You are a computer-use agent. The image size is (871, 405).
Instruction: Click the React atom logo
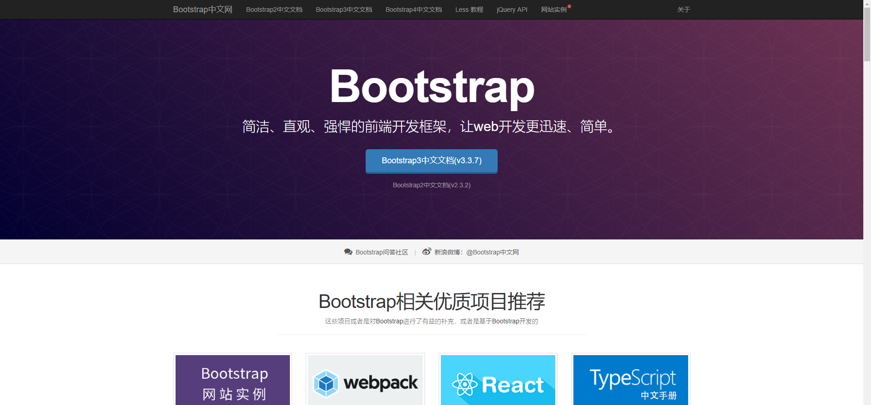coord(465,385)
